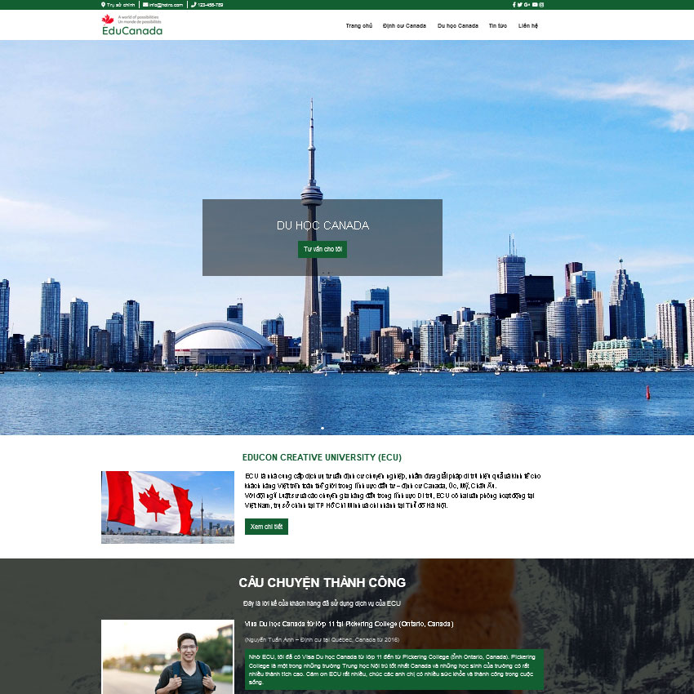Open the Instagram social icon
Screen dimensions: 694x694
pyautogui.click(x=541, y=5)
